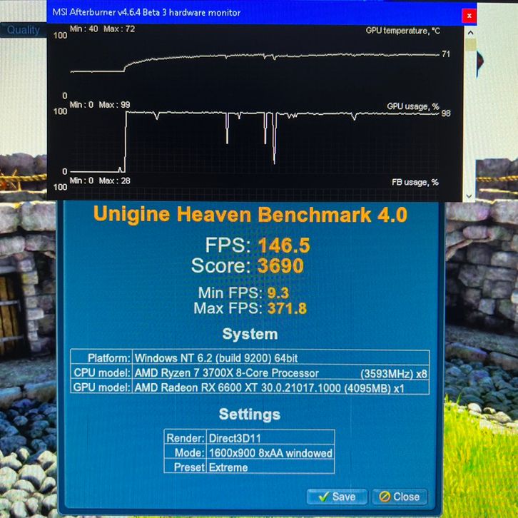Click the hardware monitor scrollbar thumb
The image size is (518, 518).
(x=470, y=45)
